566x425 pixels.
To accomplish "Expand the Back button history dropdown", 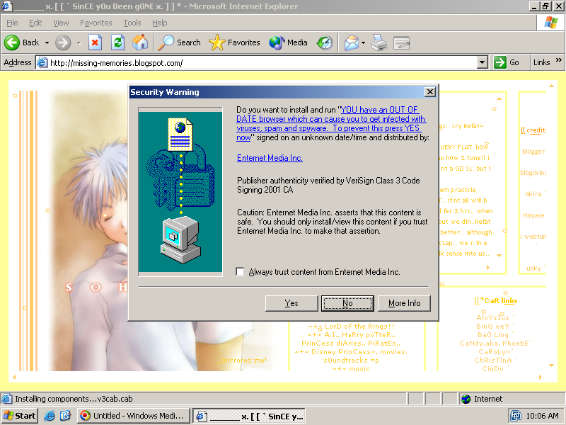I will click(47, 42).
